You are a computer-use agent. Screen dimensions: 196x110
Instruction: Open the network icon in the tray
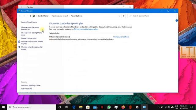(165, 107)
